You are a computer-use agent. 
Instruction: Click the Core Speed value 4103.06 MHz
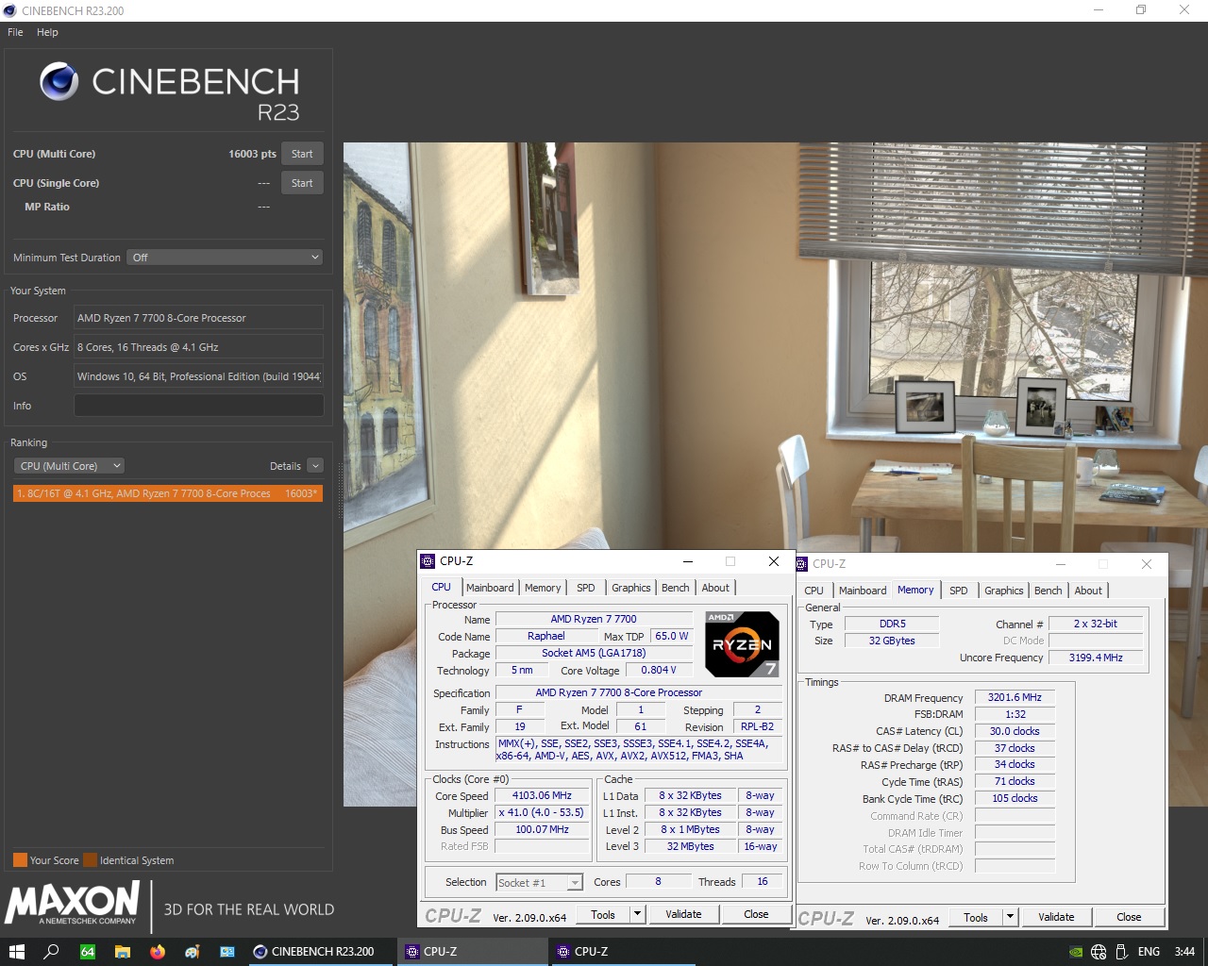(542, 795)
